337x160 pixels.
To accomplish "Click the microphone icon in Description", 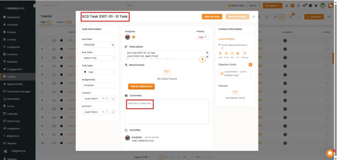I will tap(202, 59).
